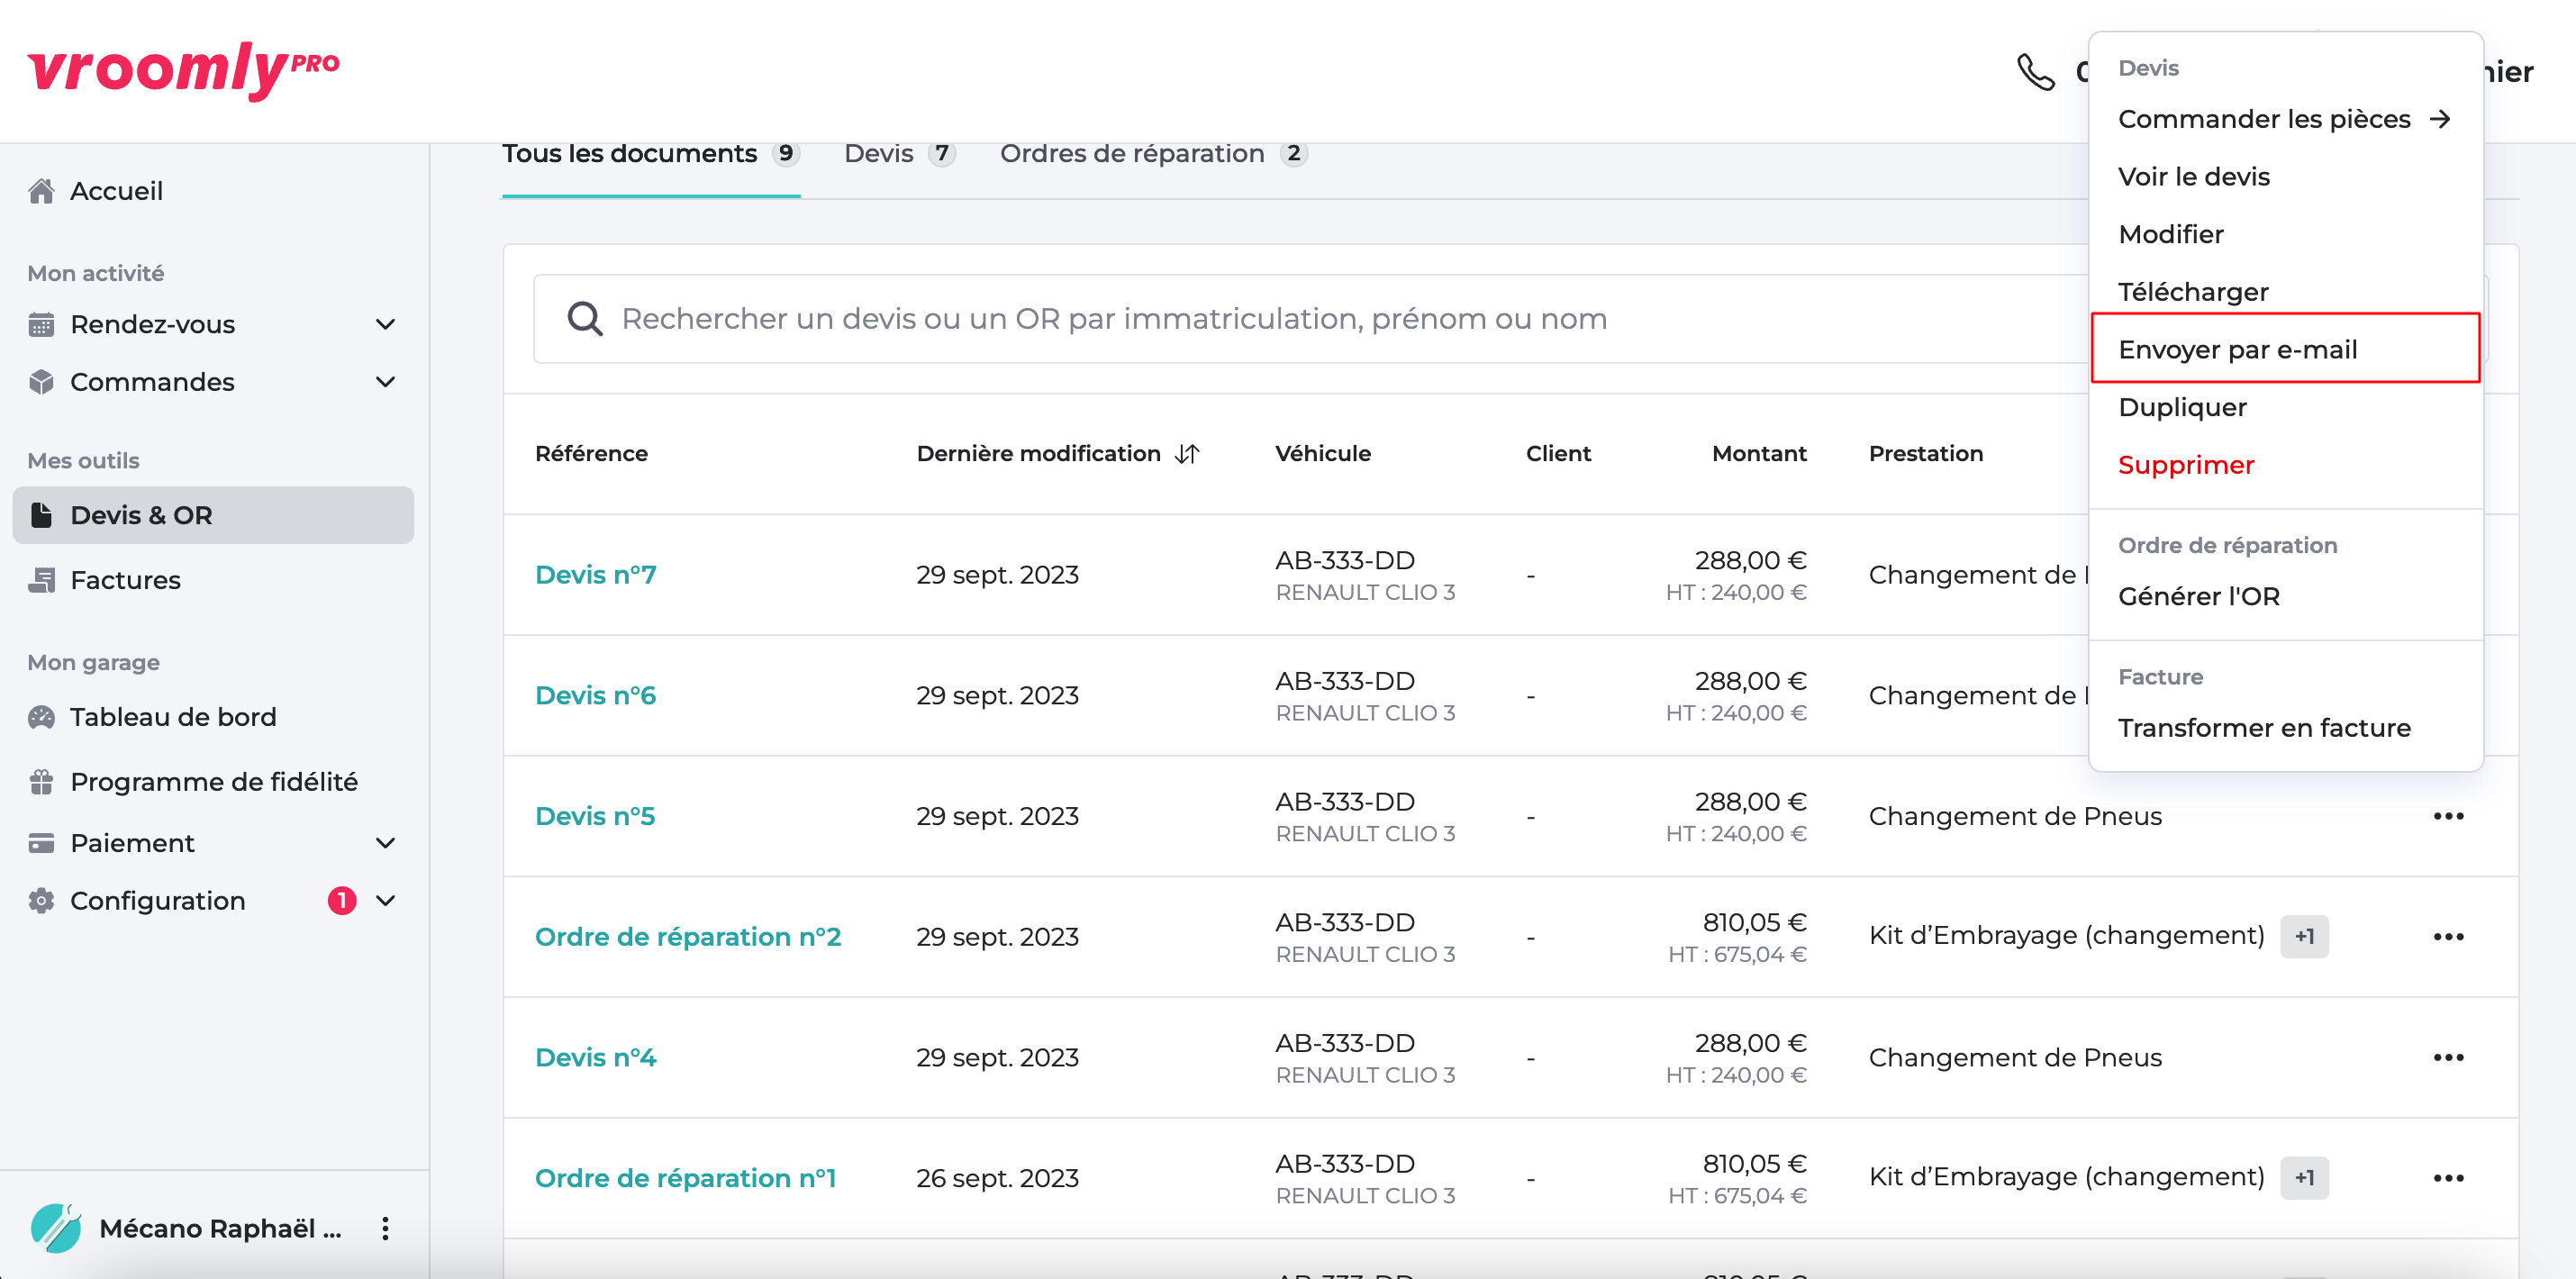Choose Envoyer par e-mail
This screenshot has width=2576, height=1279.
tap(2285, 349)
